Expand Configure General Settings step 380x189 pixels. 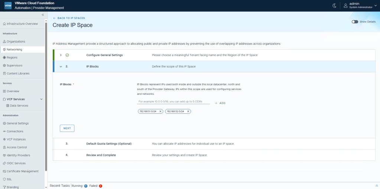[x=61, y=55]
